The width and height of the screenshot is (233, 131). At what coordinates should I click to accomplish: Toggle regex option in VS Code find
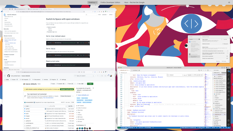[x=187, y=75]
